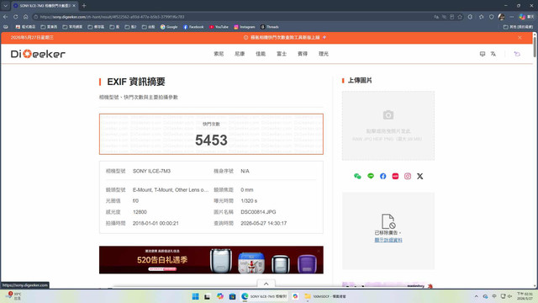Open the 其他 favorites folder in bookmarks bar
Screen dimensions: 538x303
[518, 27]
